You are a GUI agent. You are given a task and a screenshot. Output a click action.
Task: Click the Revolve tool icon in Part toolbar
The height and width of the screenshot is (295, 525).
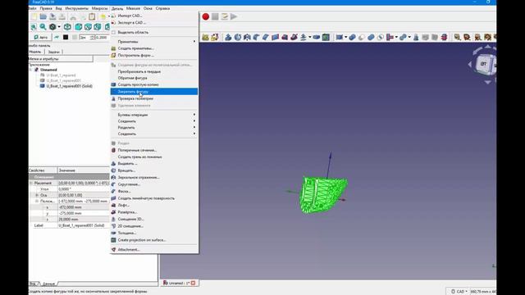[x=238, y=37]
